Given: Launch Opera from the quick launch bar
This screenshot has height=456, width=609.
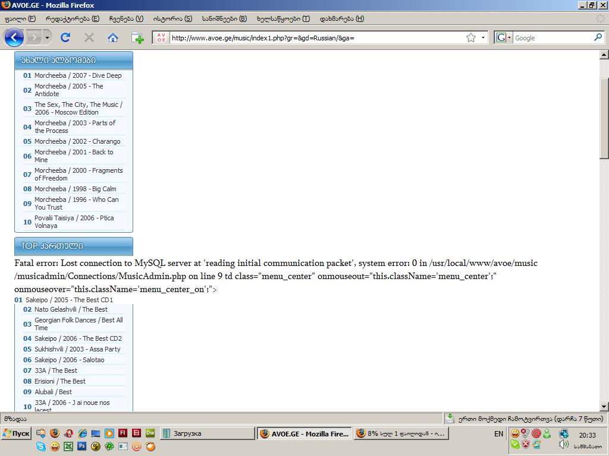Looking at the screenshot, I should click(x=69, y=433).
